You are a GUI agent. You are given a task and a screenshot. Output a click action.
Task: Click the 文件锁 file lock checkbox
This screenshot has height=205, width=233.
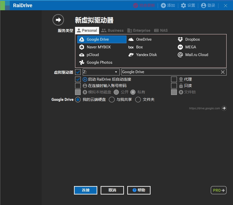(174, 92)
